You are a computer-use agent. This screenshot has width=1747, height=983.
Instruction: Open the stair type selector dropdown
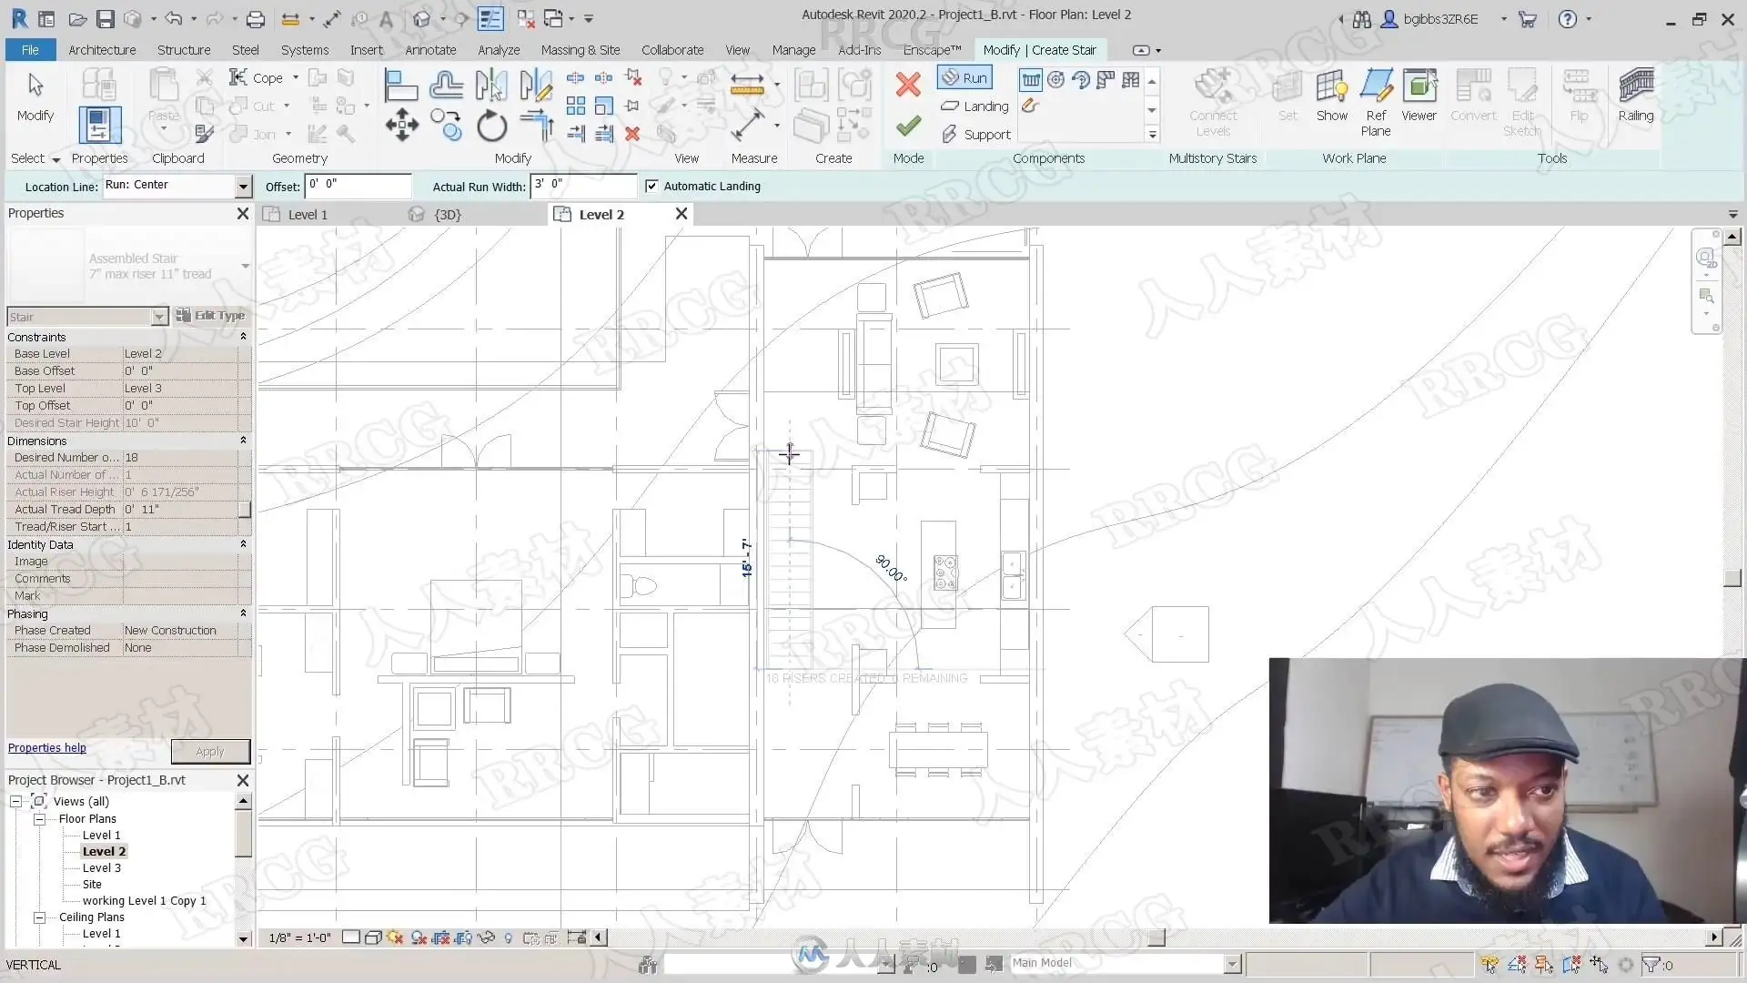245,266
